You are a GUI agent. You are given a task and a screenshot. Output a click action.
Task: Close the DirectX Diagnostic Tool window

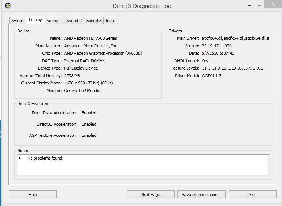click(x=273, y=4)
